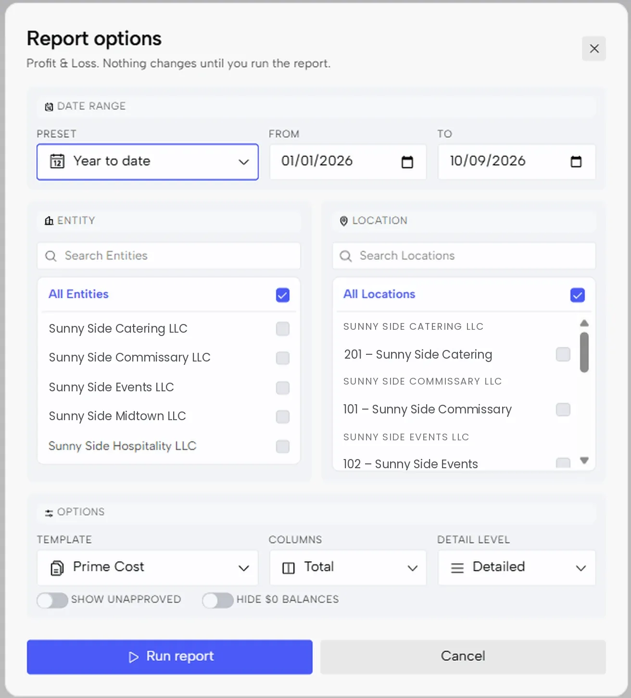Viewport: 631px width, 698px height.
Task: Close the Report options dialog
Action: (594, 49)
